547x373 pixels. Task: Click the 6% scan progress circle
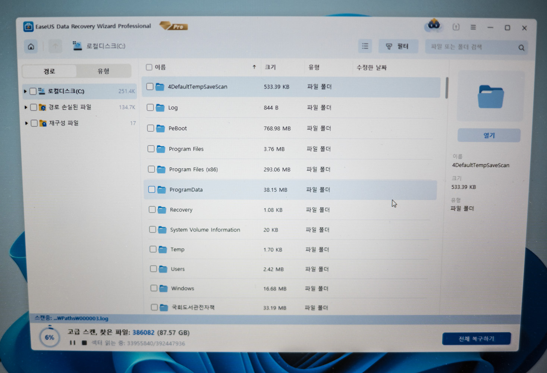[49, 337]
